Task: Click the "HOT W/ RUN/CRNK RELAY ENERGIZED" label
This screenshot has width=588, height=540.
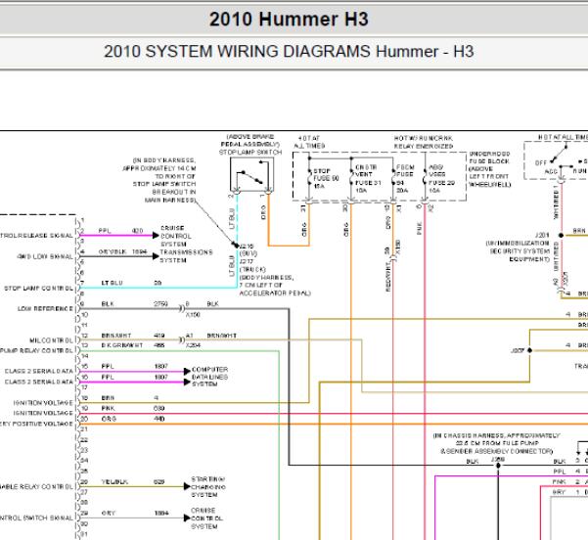Action: pos(424,142)
